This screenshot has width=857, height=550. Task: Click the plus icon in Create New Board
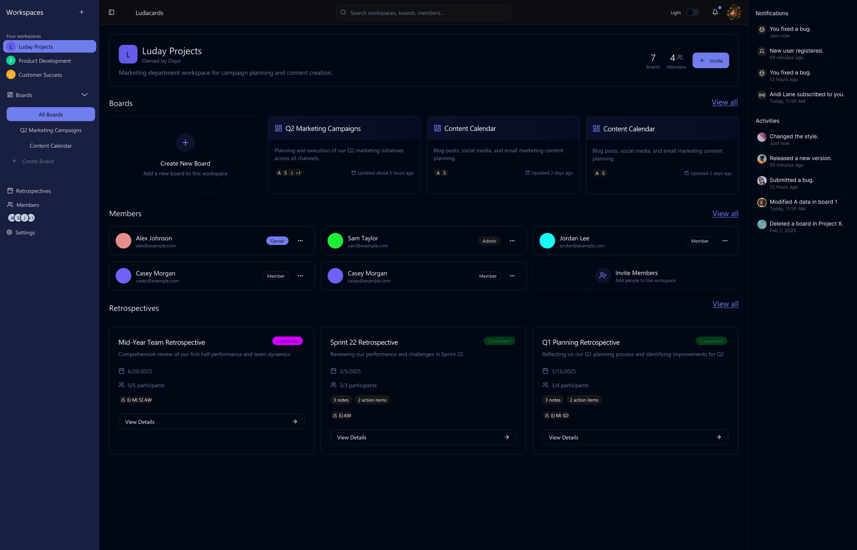point(185,143)
